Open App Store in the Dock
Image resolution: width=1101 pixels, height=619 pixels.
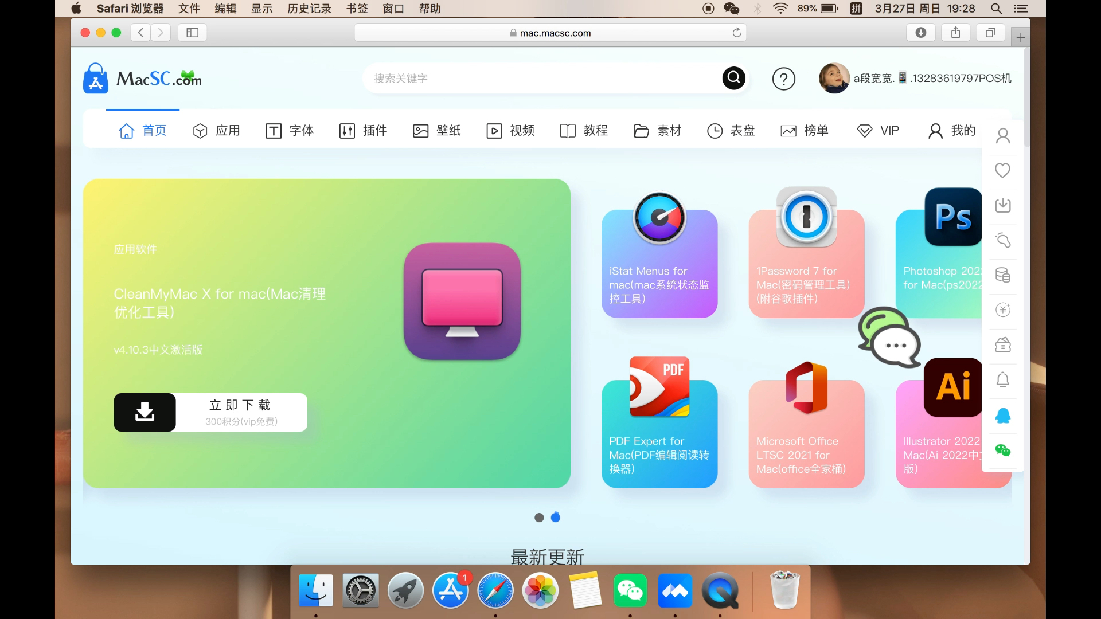(x=451, y=590)
